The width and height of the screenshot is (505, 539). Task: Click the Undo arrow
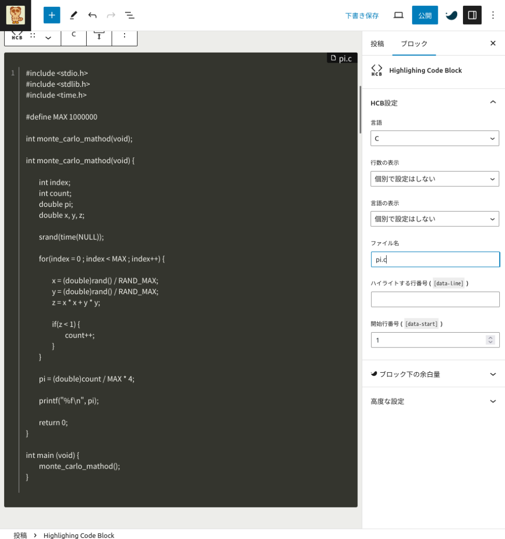coord(92,15)
